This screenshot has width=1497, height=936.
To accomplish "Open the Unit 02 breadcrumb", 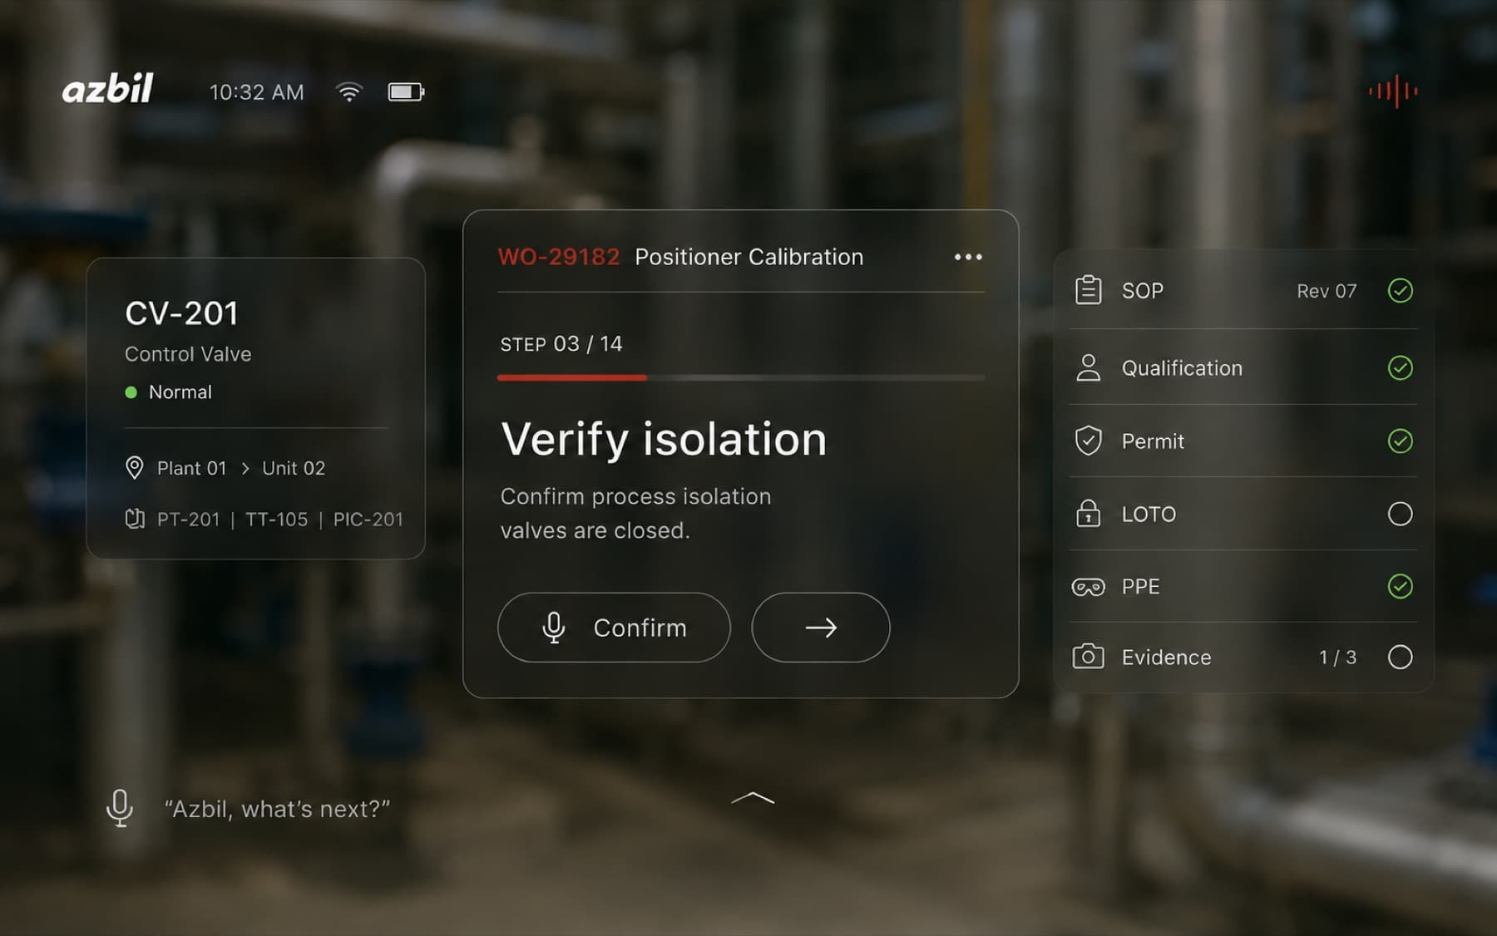I will (x=294, y=468).
